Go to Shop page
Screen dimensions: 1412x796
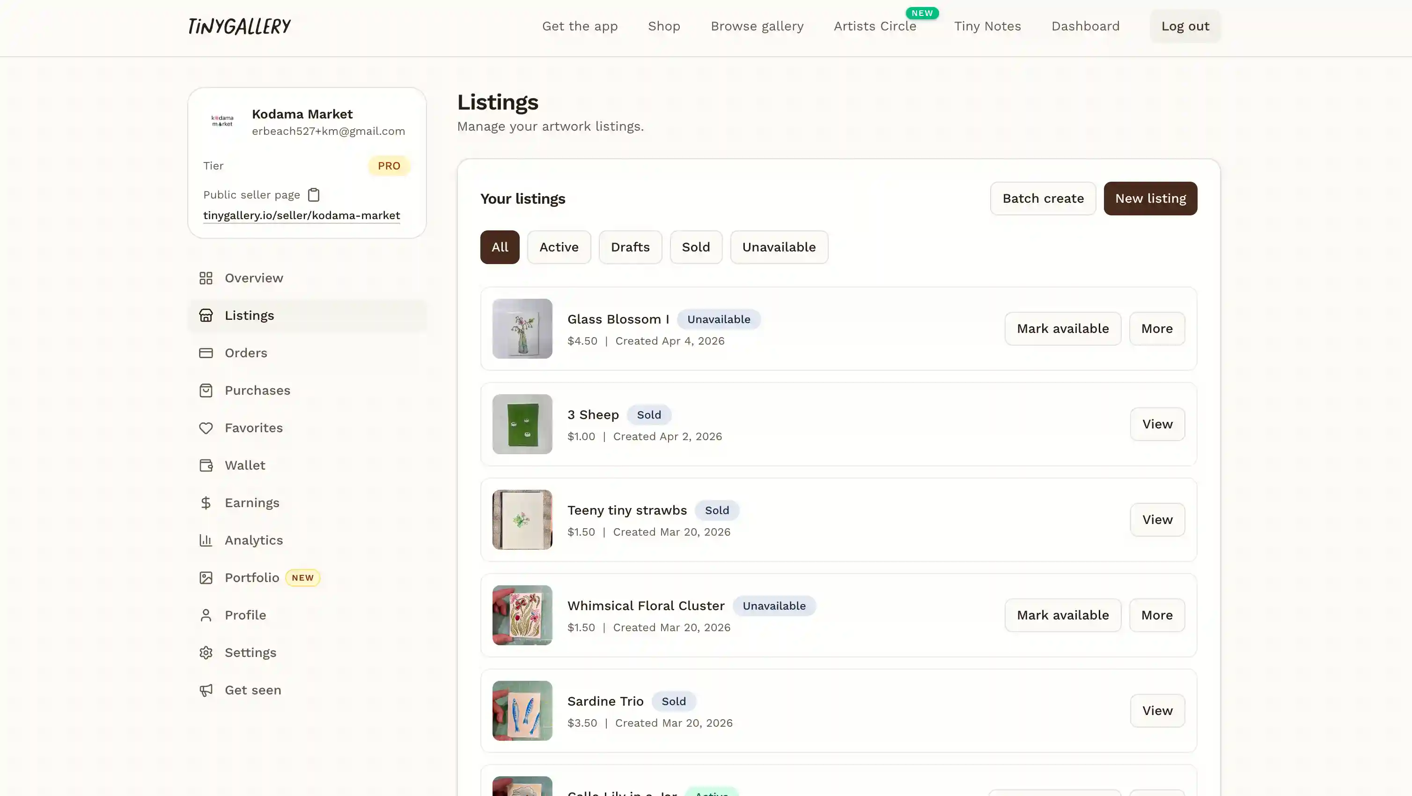pyautogui.click(x=664, y=26)
